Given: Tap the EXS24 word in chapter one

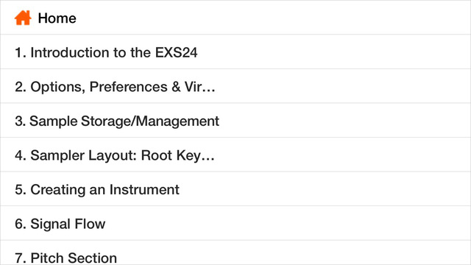Looking at the screenshot, I should 176,52.
